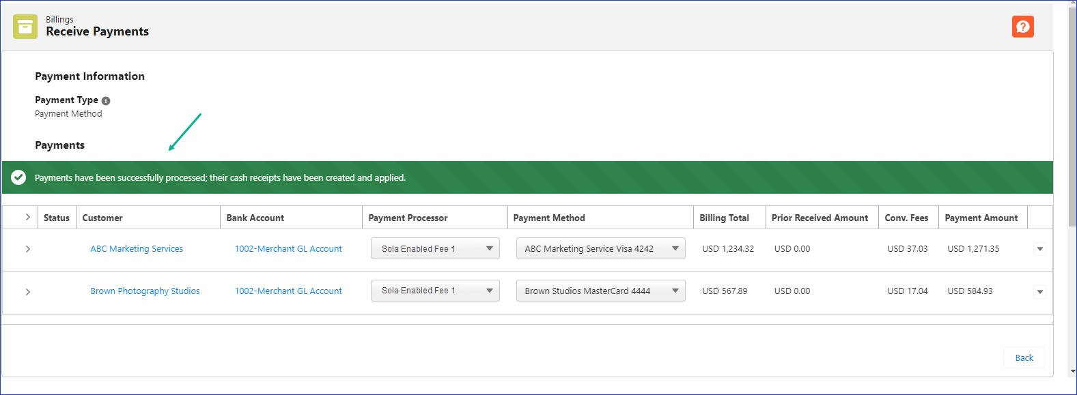Open Payment Processor dropdown for Brown Photography

(435, 291)
